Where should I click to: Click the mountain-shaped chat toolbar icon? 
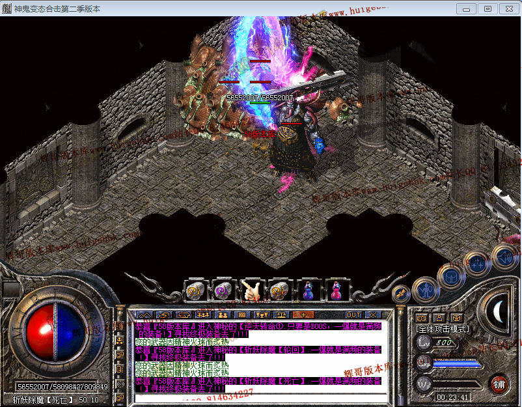[x=144, y=315]
